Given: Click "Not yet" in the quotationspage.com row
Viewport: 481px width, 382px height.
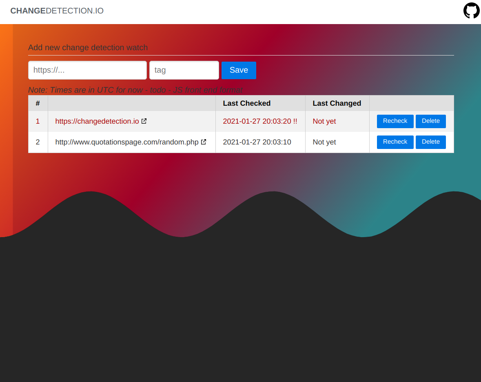Looking at the screenshot, I should (324, 142).
